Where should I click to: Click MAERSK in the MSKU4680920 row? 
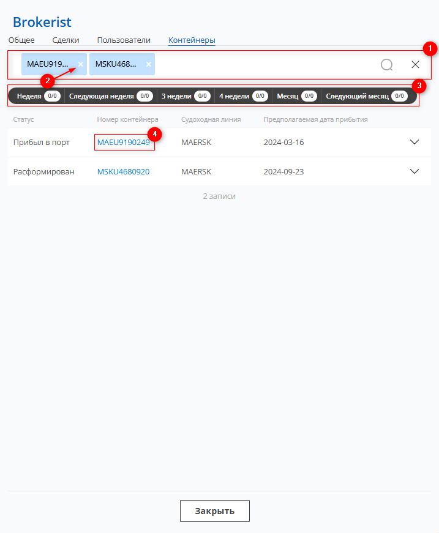tap(196, 172)
